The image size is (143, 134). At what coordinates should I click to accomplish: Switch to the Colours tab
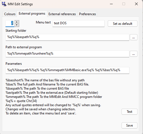tap(10, 14)
